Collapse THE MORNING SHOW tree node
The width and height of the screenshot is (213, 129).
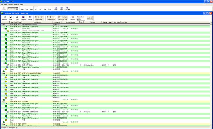click(x=2, y=25)
